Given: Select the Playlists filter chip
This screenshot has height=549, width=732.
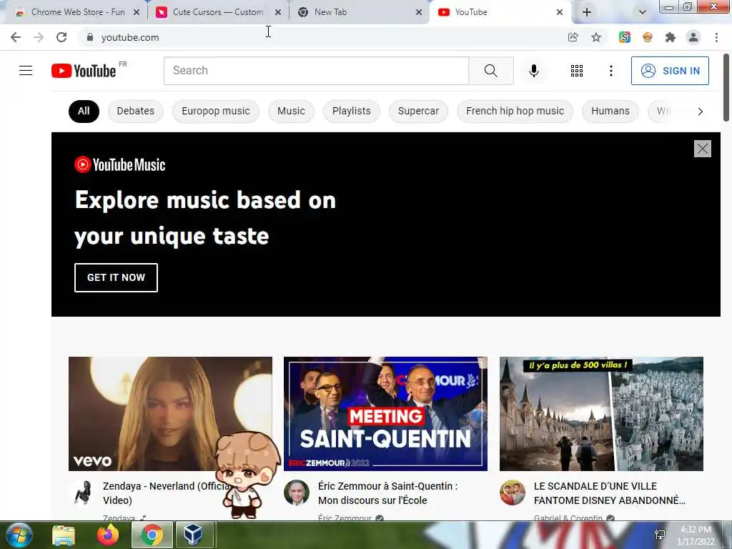Looking at the screenshot, I should pos(352,111).
